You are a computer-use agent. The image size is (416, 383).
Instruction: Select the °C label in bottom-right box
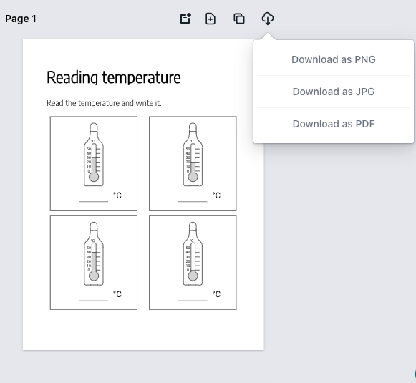216,294
